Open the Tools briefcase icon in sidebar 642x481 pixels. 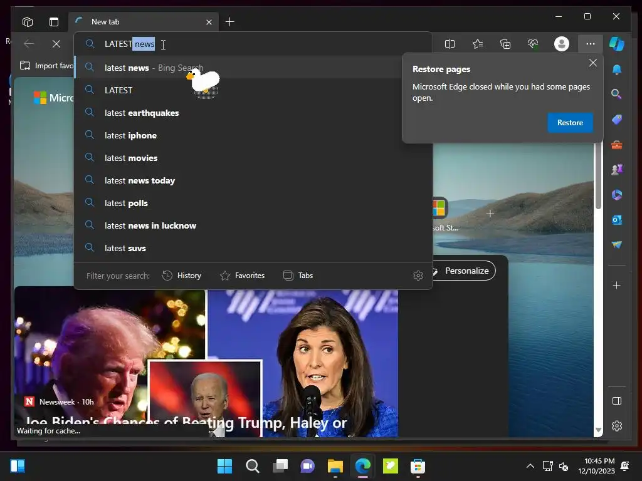click(617, 145)
